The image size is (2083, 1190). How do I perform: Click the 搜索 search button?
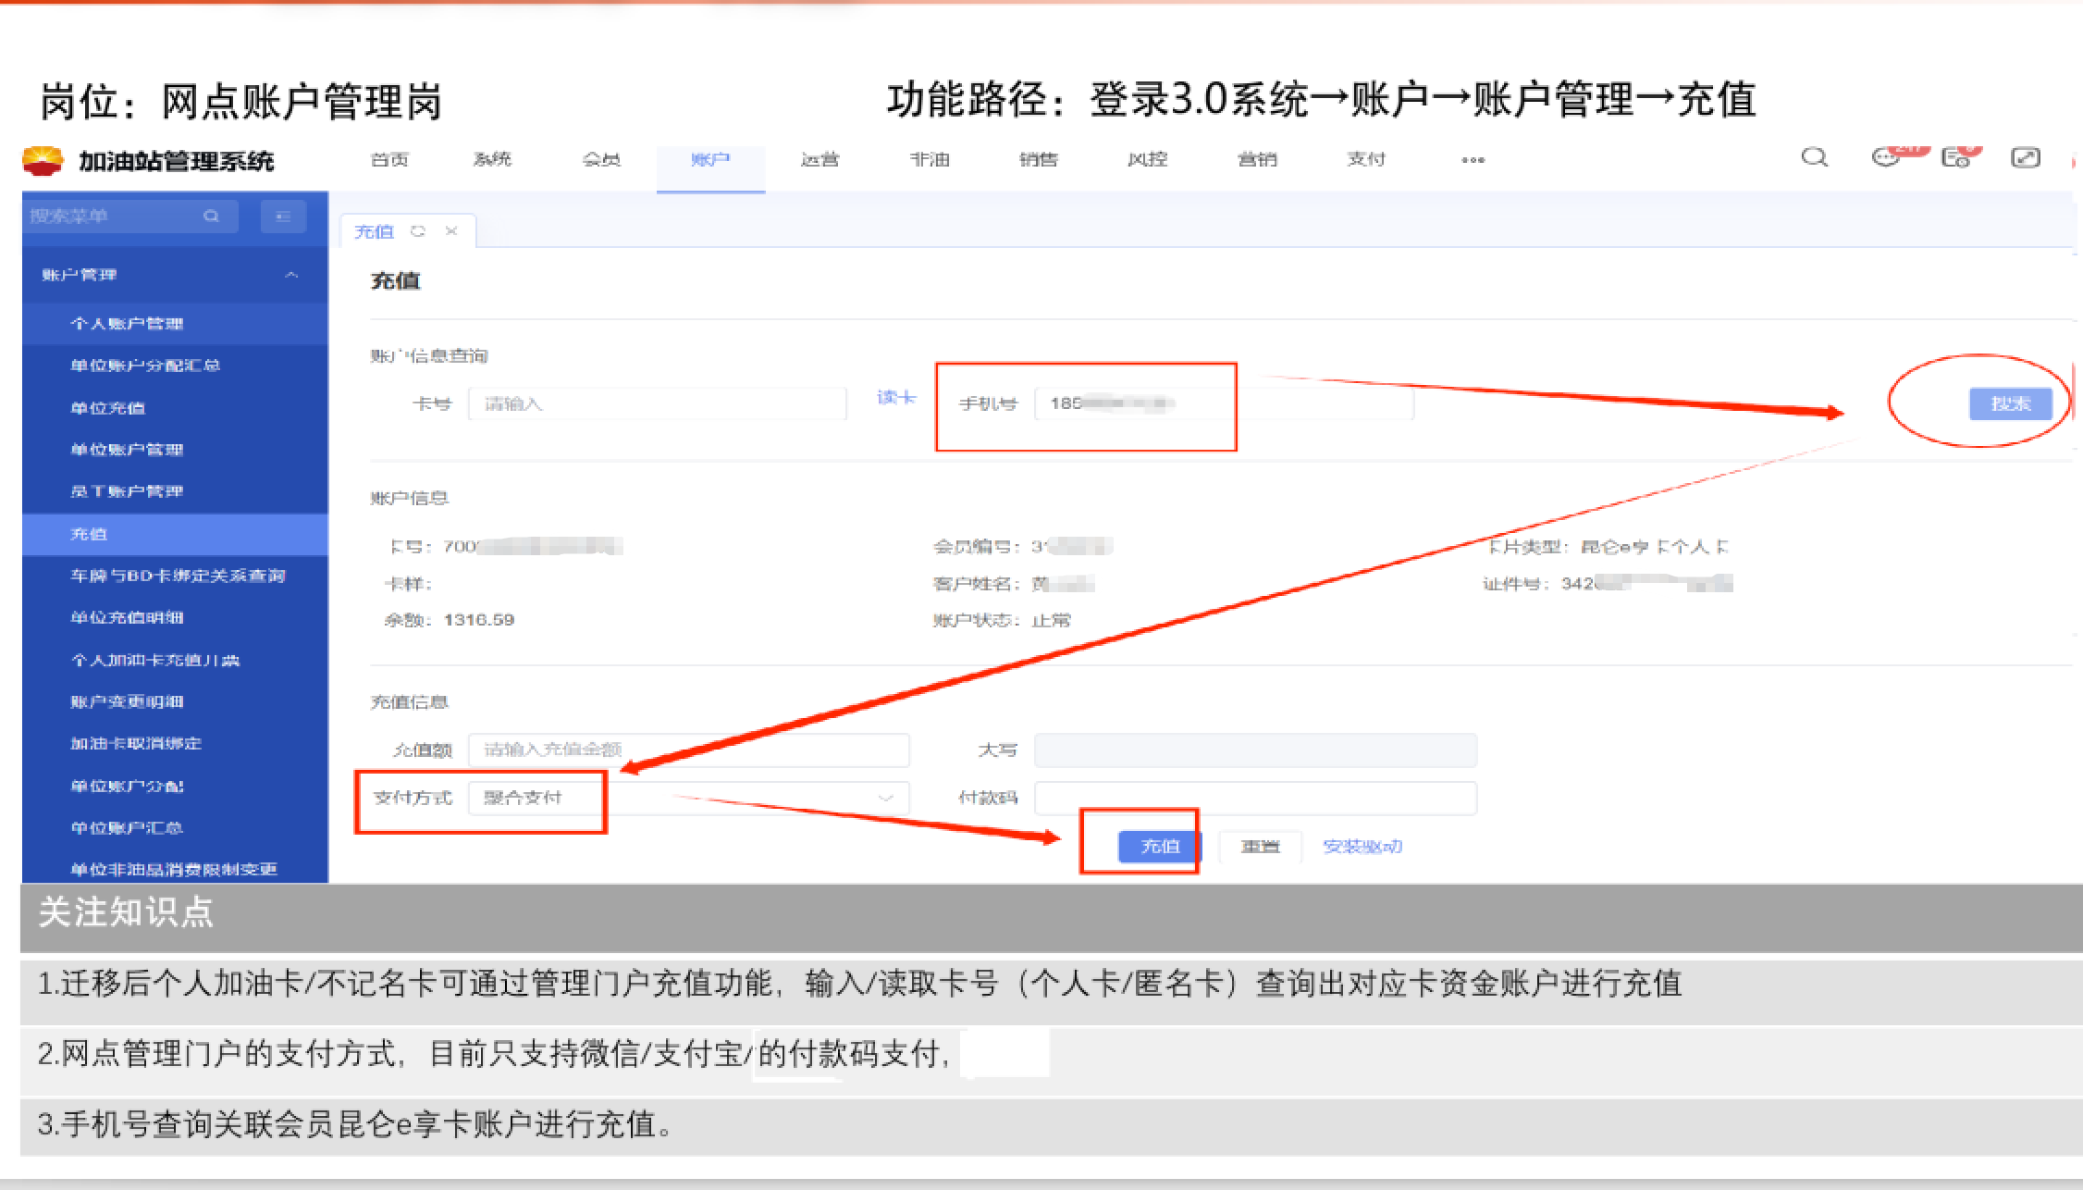click(x=2010, y=404)
